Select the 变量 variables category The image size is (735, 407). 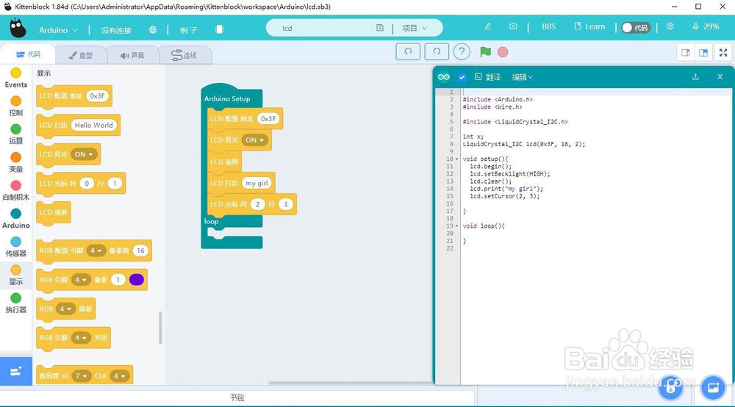point(16,162)
